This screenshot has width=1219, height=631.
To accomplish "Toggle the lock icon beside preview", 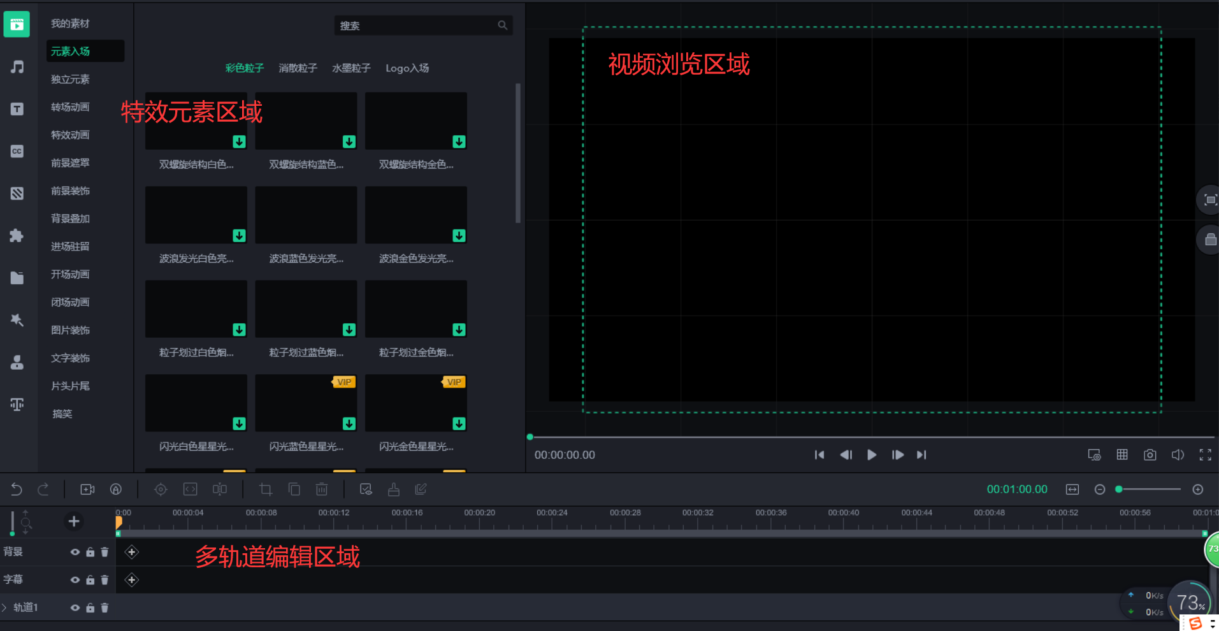I will point(1210,240).
